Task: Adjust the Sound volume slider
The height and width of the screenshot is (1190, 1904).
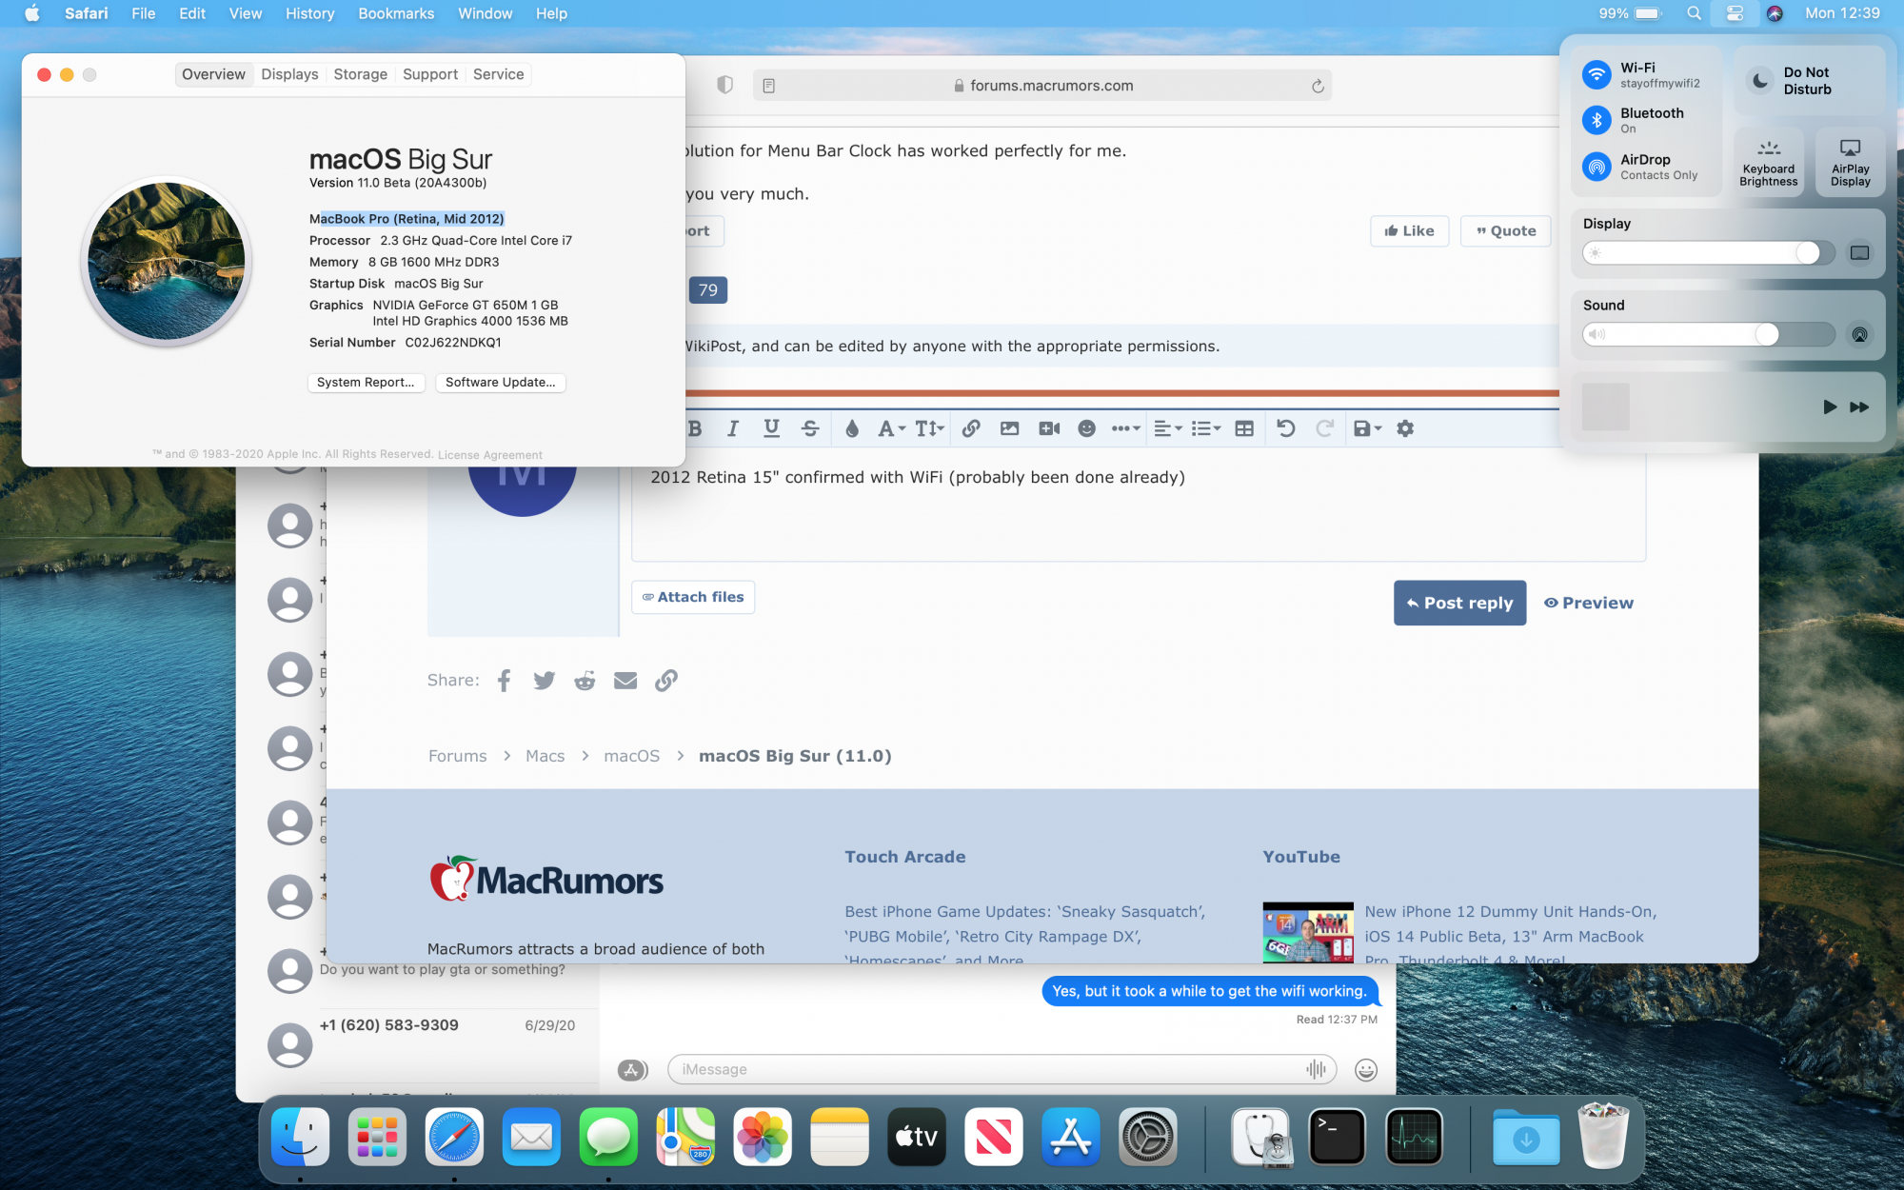Action: 1766,334
